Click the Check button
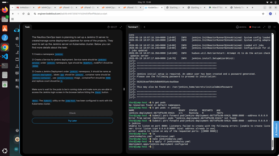This screenshot has width=279, height=156. 72,113
